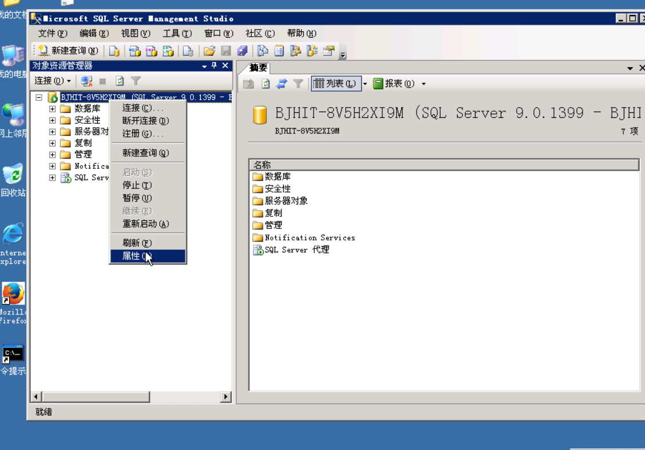The width and height of the screenshot is (645, 450).
Task: Select 数据库 folder in the summary list
Action: click(272, 176)
